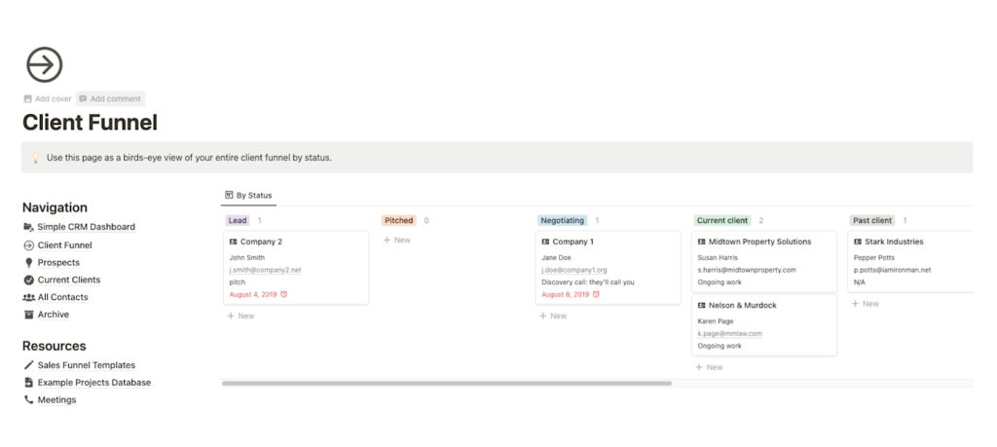
Task: Click the alarm icon beside August 4, 2019
Action: (283, 294)
